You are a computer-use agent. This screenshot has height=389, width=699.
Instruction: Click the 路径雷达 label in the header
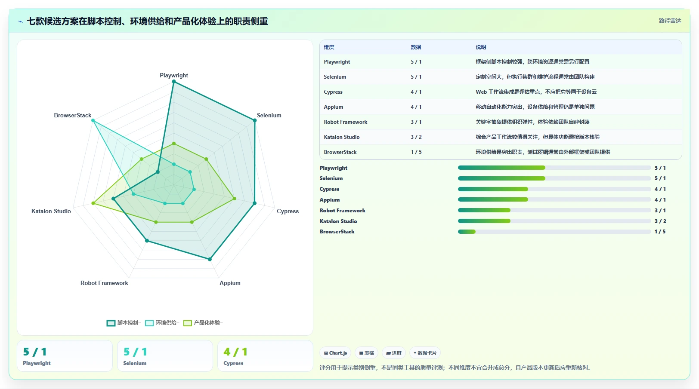(670, 21)
